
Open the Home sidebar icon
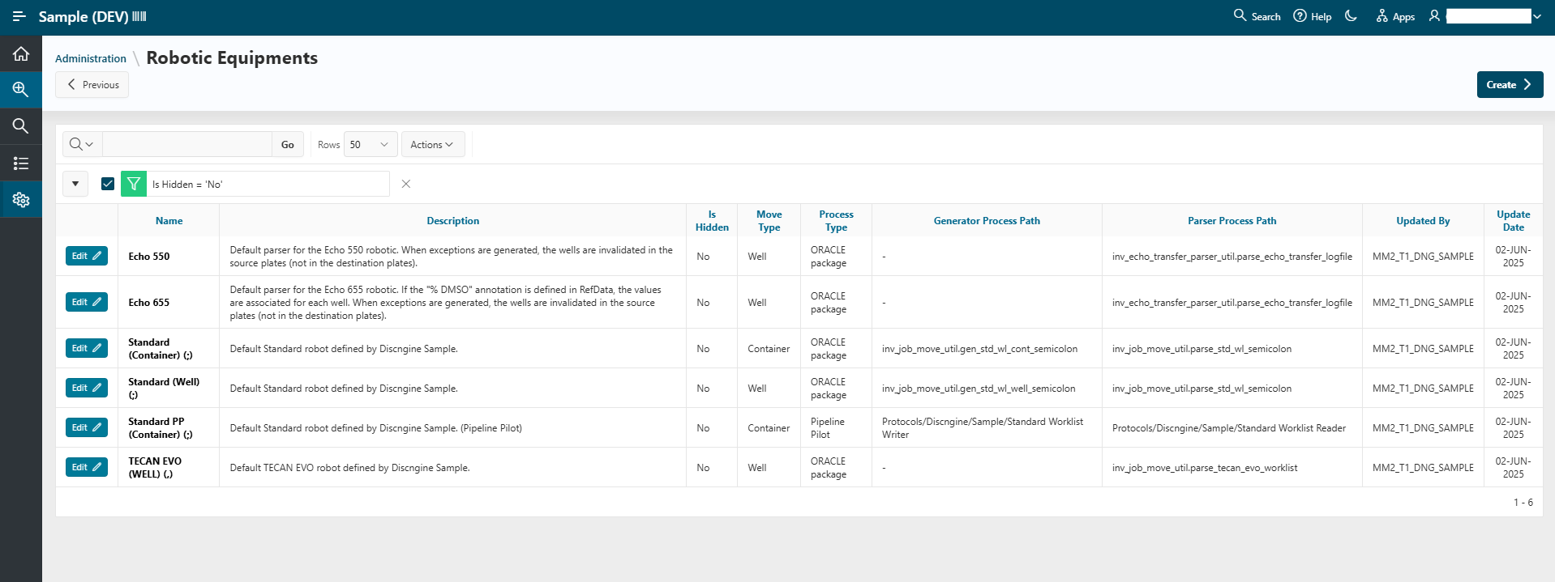[x=21, y=54]
